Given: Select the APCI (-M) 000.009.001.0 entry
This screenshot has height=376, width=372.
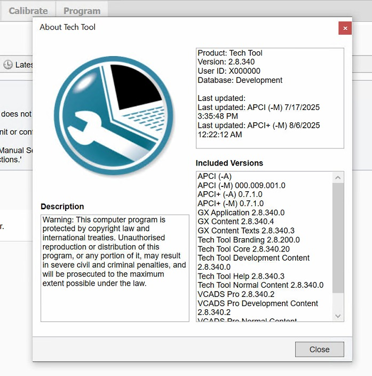Looking at the screenshot, I should point(241,185).
